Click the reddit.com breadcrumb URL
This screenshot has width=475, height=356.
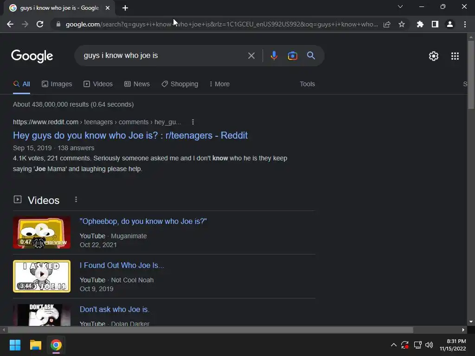click(97, 122)
